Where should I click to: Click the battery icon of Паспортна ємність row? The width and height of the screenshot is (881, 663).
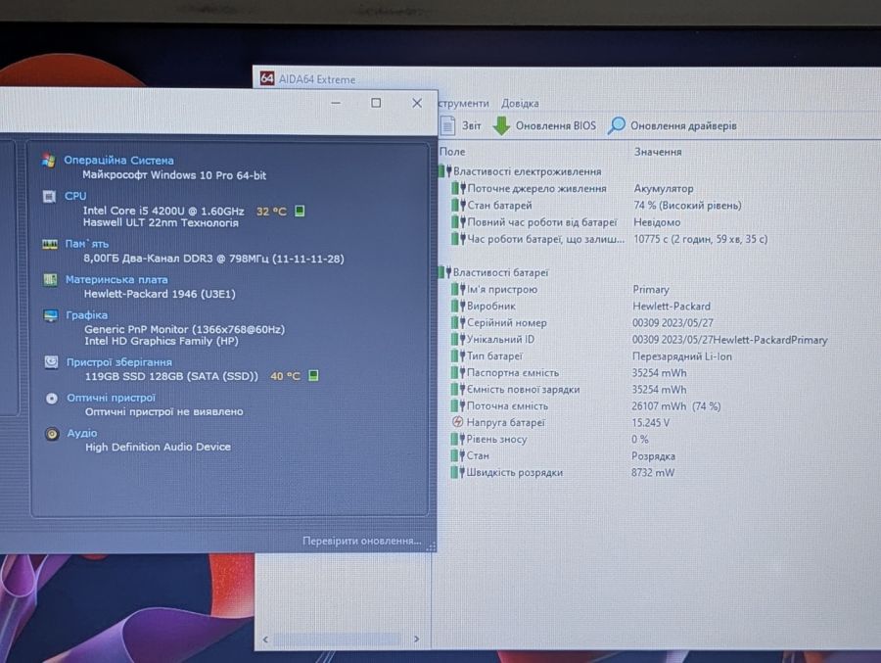click(458, 372)
